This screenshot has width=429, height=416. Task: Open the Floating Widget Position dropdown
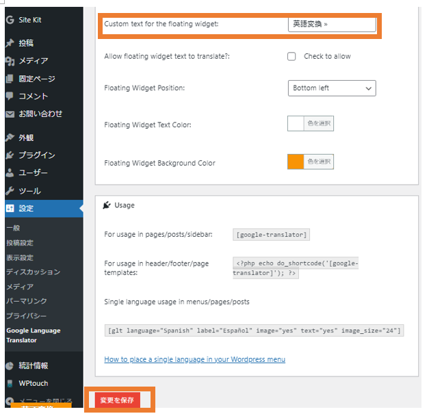point(332,88)
